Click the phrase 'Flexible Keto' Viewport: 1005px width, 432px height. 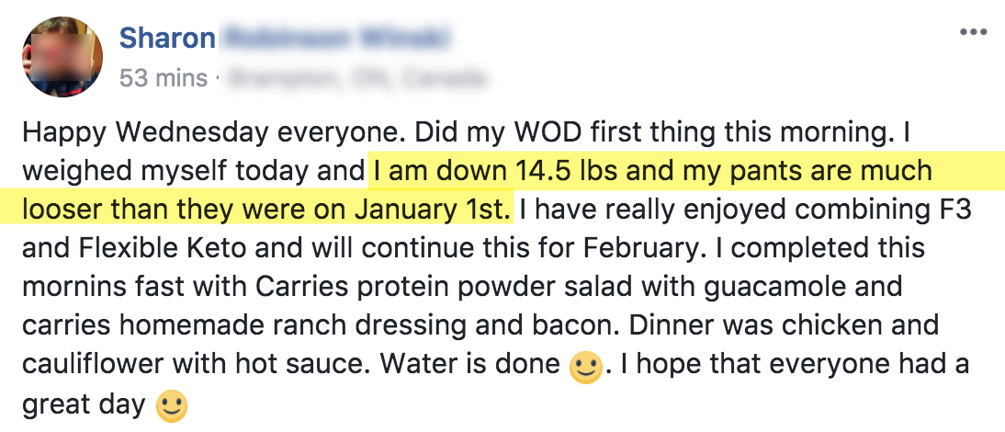(x=163, y=248)
